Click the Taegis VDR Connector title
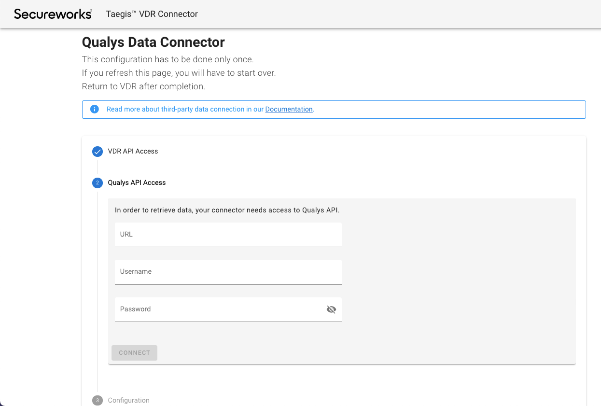Screen dimensions: 601x406 click(x=152, y=14)
